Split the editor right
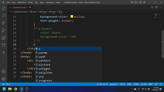Screen dimensions: 164x92 (156, 7)
